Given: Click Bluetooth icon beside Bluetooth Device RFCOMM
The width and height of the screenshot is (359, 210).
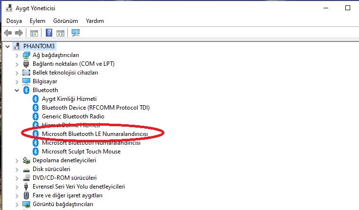Looking at the screenshot, I should 35,108.
